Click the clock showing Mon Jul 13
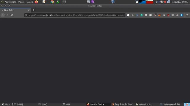The width and height of the screenshot is (190, 106). coord(180,2)
